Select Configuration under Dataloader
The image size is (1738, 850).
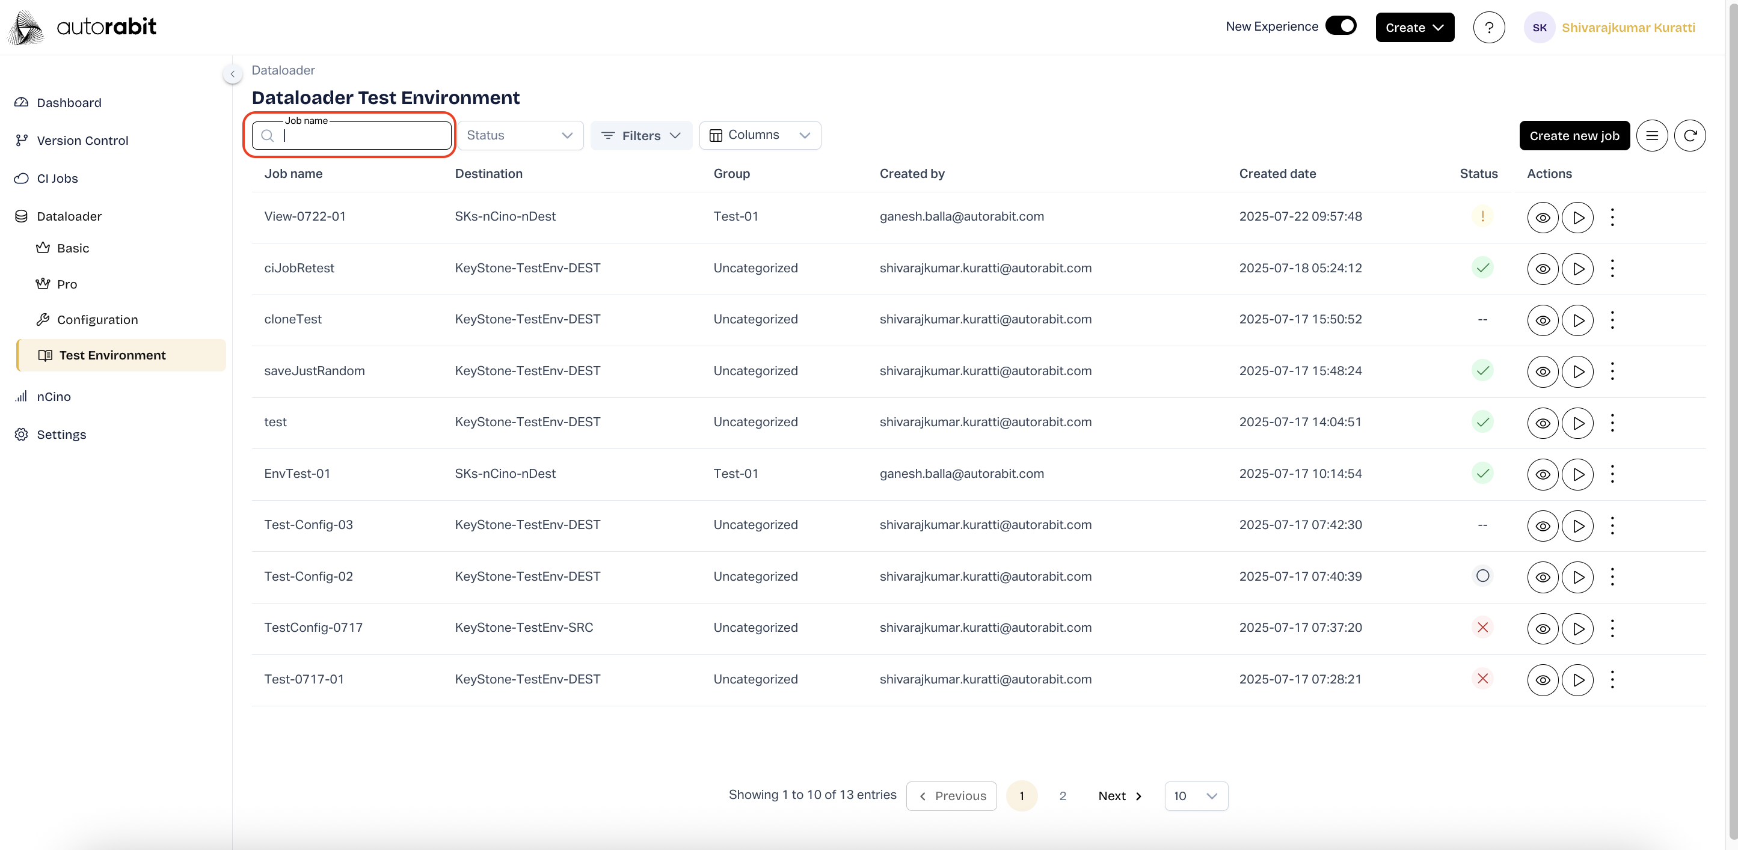(97, 320)
